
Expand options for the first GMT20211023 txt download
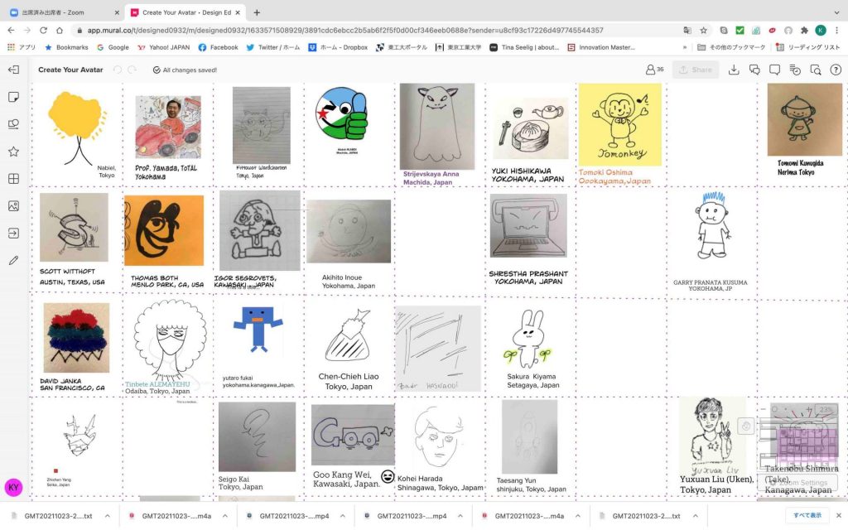(107, 516)
